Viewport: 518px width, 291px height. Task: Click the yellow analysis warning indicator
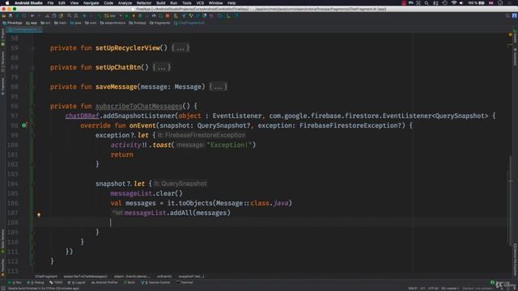point(510,34)
